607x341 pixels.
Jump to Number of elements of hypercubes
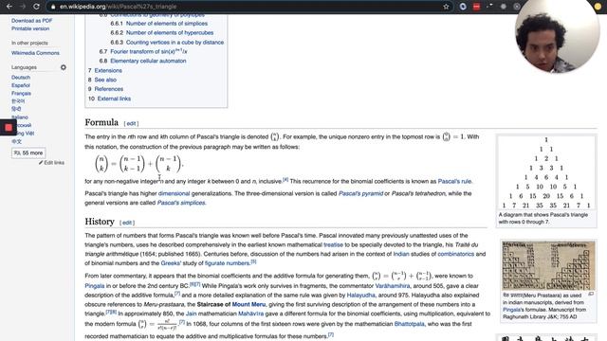click(x=170, y=33)
